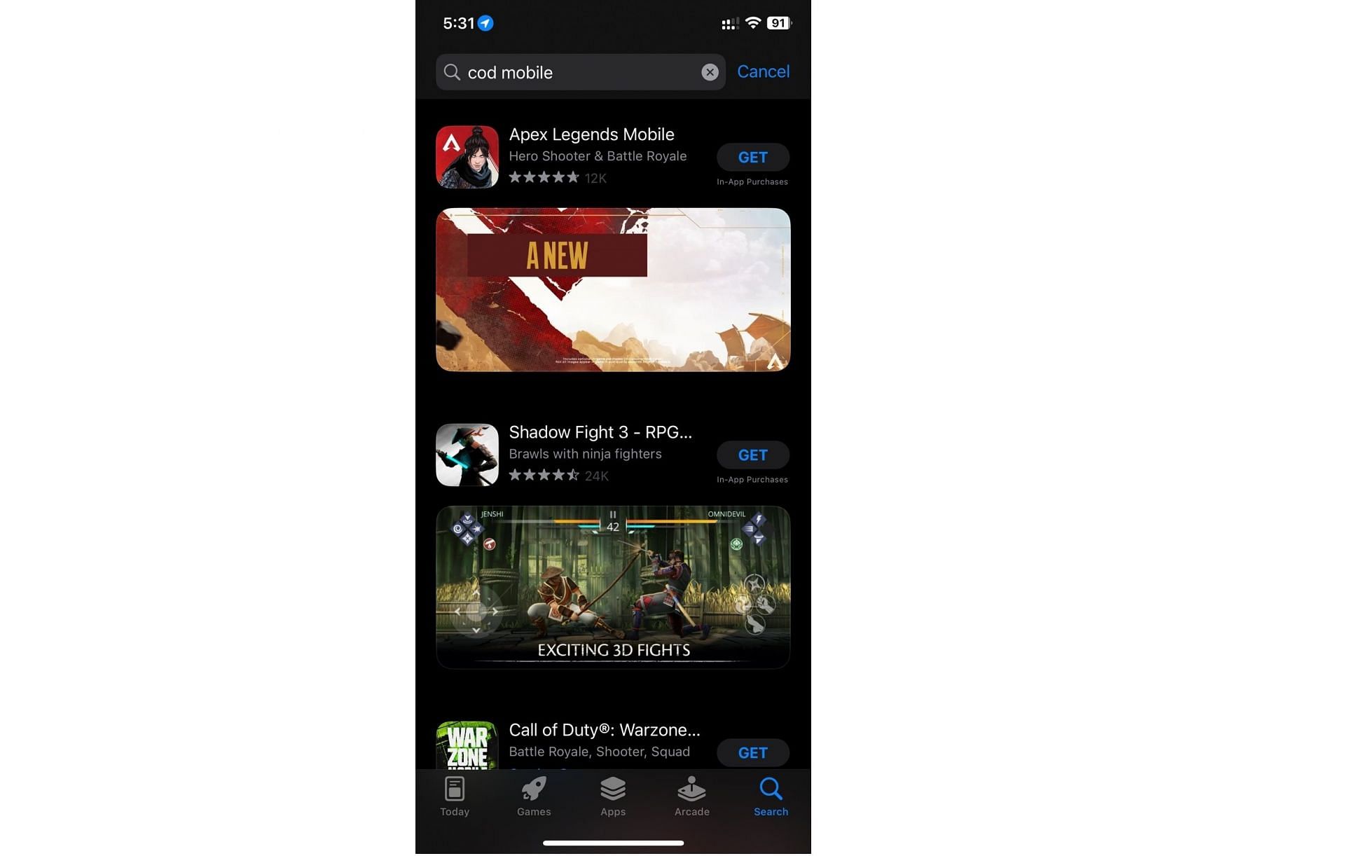Tap the Arcade tab icon
The height and width of the screenshot is (856, 1345).
point(691,794)
